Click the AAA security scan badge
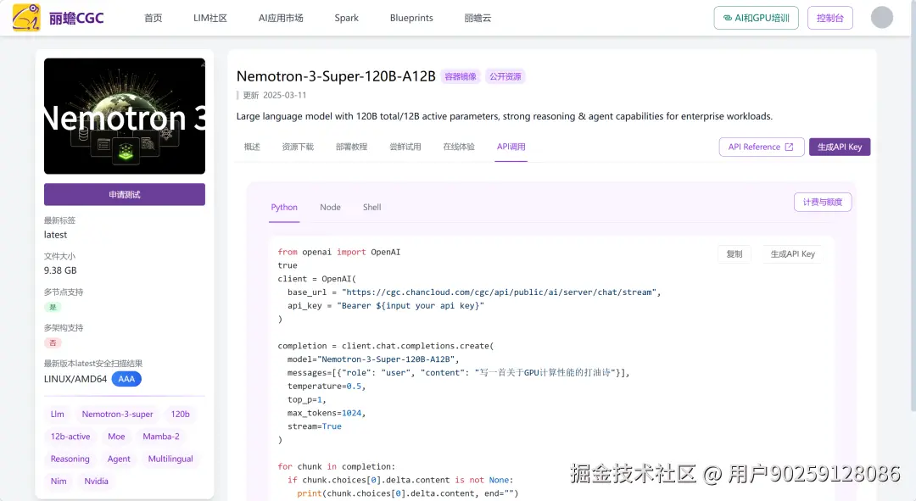The height and width of the screenshot is (501, 916). click(126, 379)
